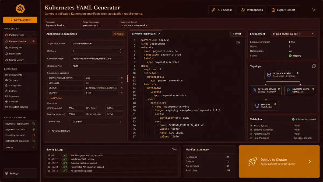
Task: Open the Workspaces button
Action: coord(252,10)
